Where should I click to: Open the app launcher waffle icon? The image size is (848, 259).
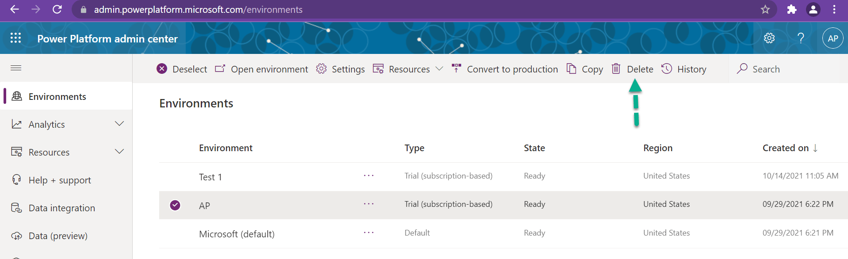point(15,38)
